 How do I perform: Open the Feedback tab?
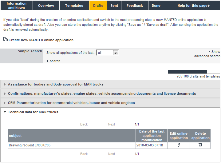[x=135, y=6]
